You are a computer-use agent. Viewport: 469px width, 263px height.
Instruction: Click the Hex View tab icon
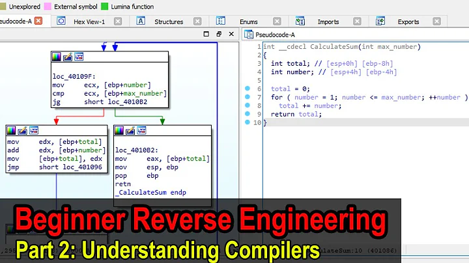point(61,21)
